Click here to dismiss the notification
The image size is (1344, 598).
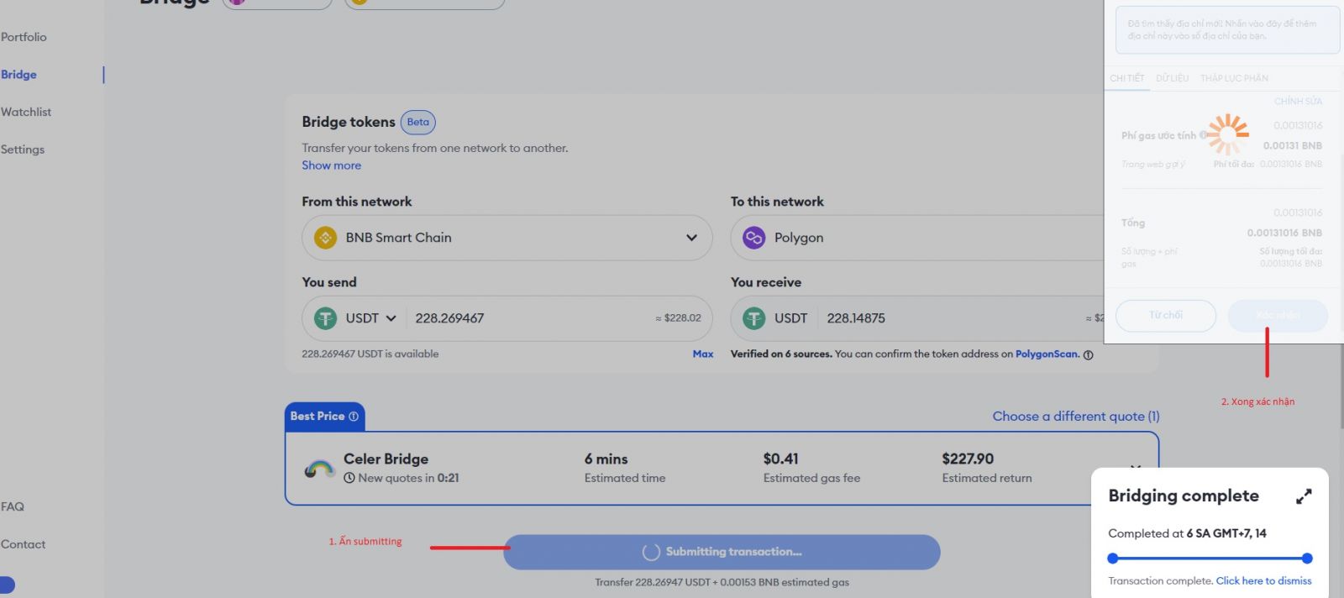pyautogui.click(x=1263, y=580)
